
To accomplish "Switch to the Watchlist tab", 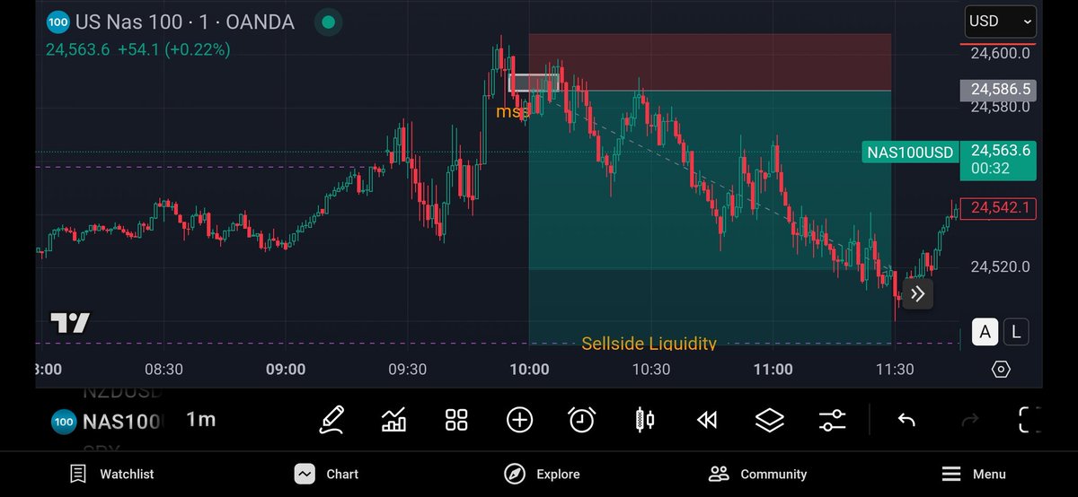I will (112, 475).
